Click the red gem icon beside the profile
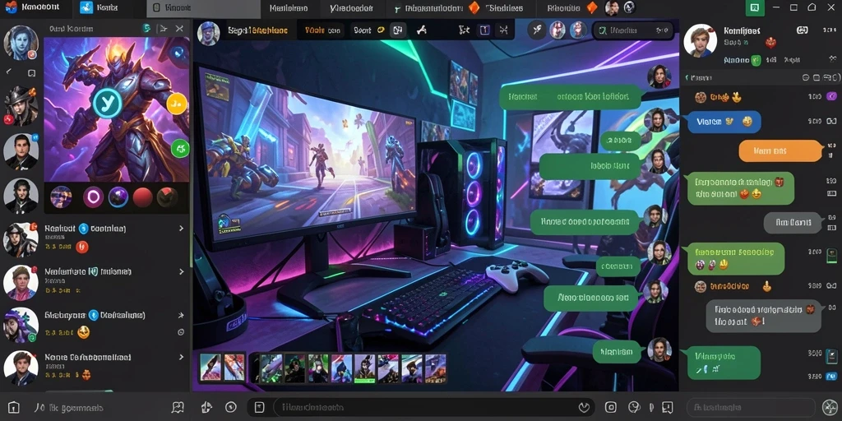This screenshot has height=421, width=842. [x=770, y=42]
